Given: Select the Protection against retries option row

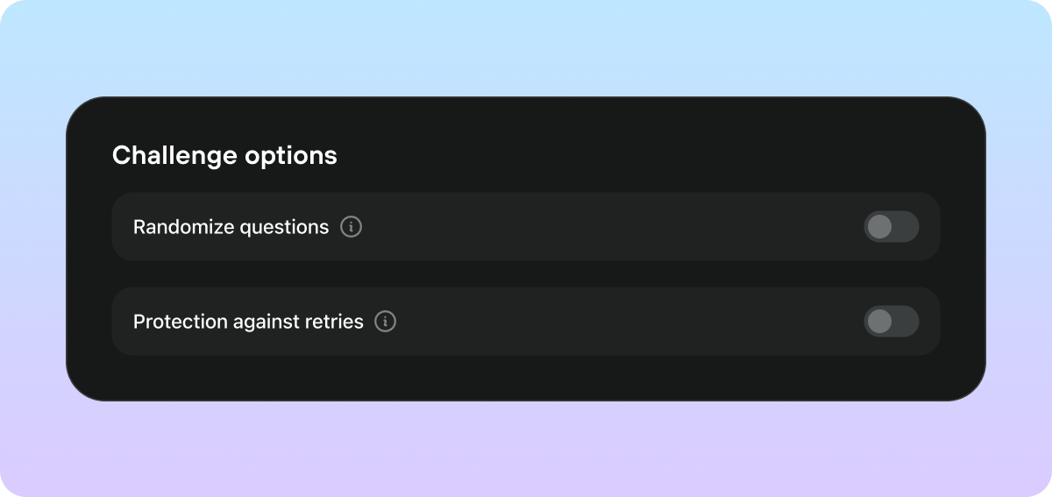Looking at the screenshot, I should (614, 322).
